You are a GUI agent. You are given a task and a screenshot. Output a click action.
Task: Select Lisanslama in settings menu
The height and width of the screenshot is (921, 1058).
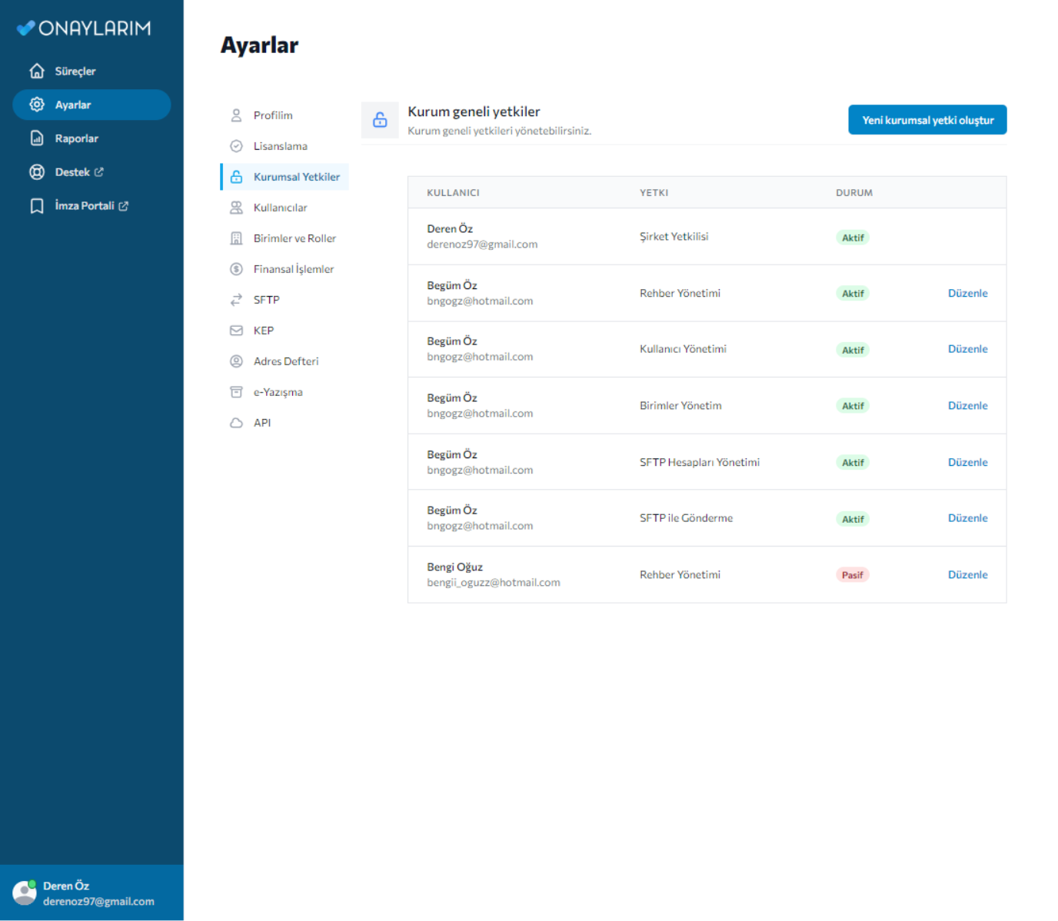(x=280, y=146)
